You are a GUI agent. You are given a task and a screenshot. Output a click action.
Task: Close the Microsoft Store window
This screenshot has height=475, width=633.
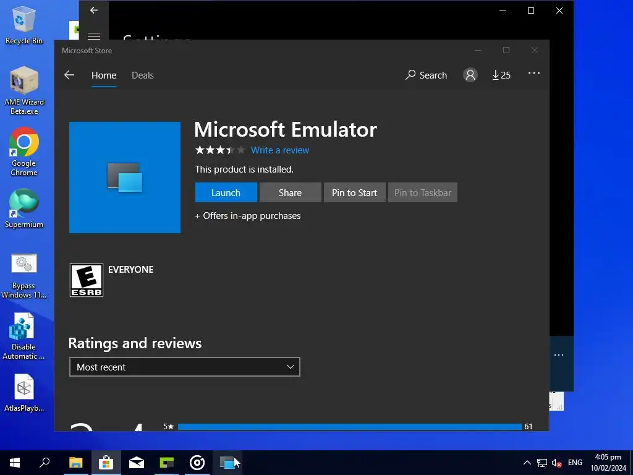(x=534, y=50)
